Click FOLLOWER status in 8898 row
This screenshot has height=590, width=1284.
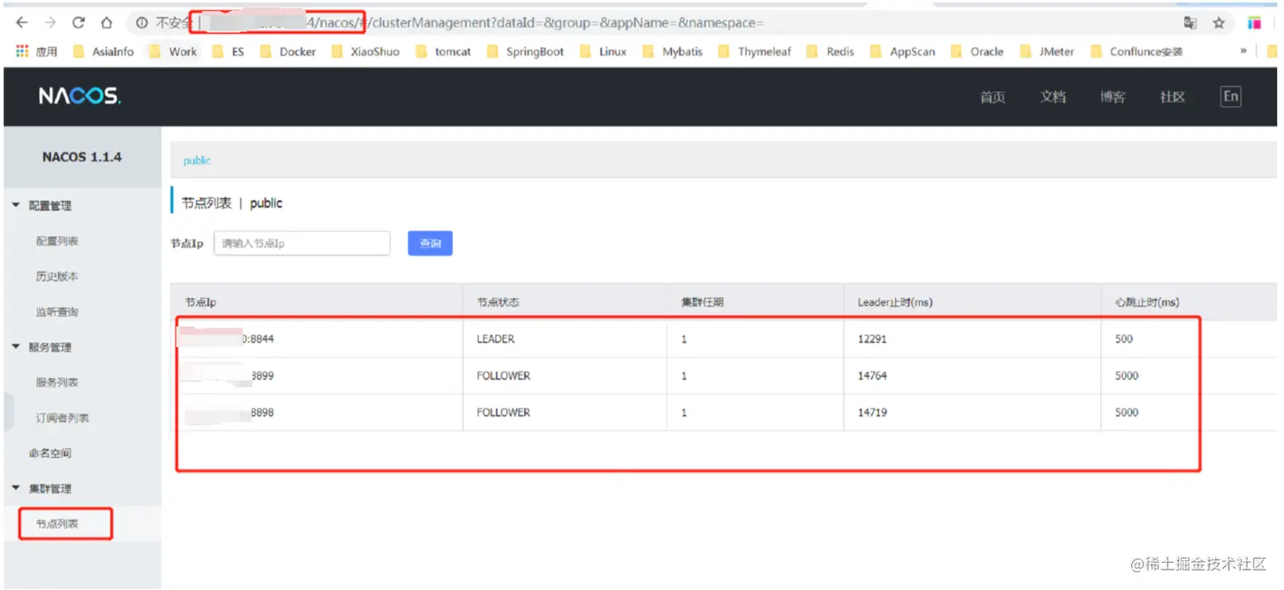[504, 413]
